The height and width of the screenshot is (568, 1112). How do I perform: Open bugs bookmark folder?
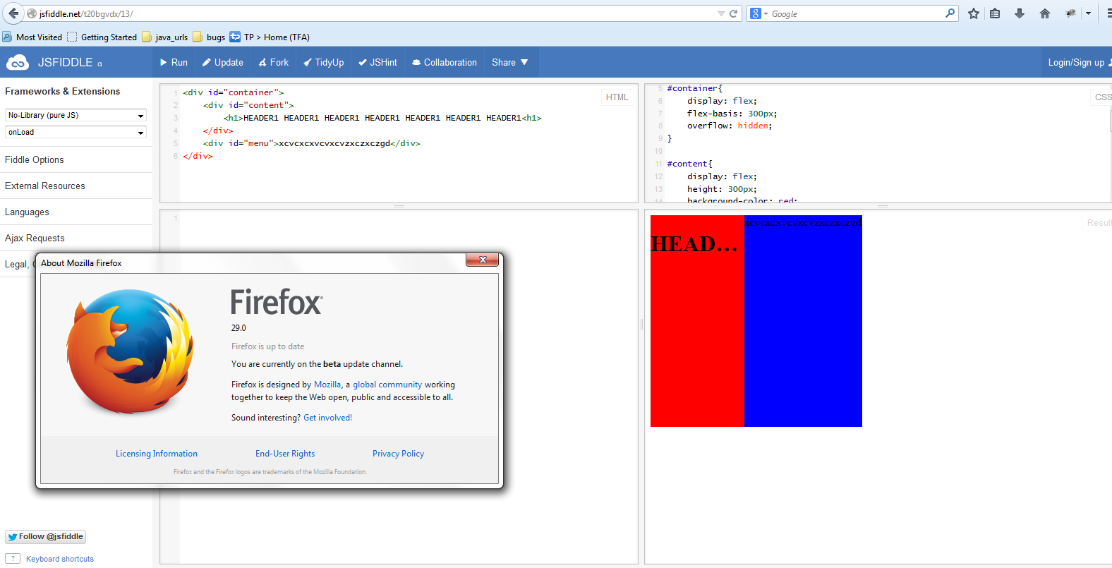[x=210, y=37]
